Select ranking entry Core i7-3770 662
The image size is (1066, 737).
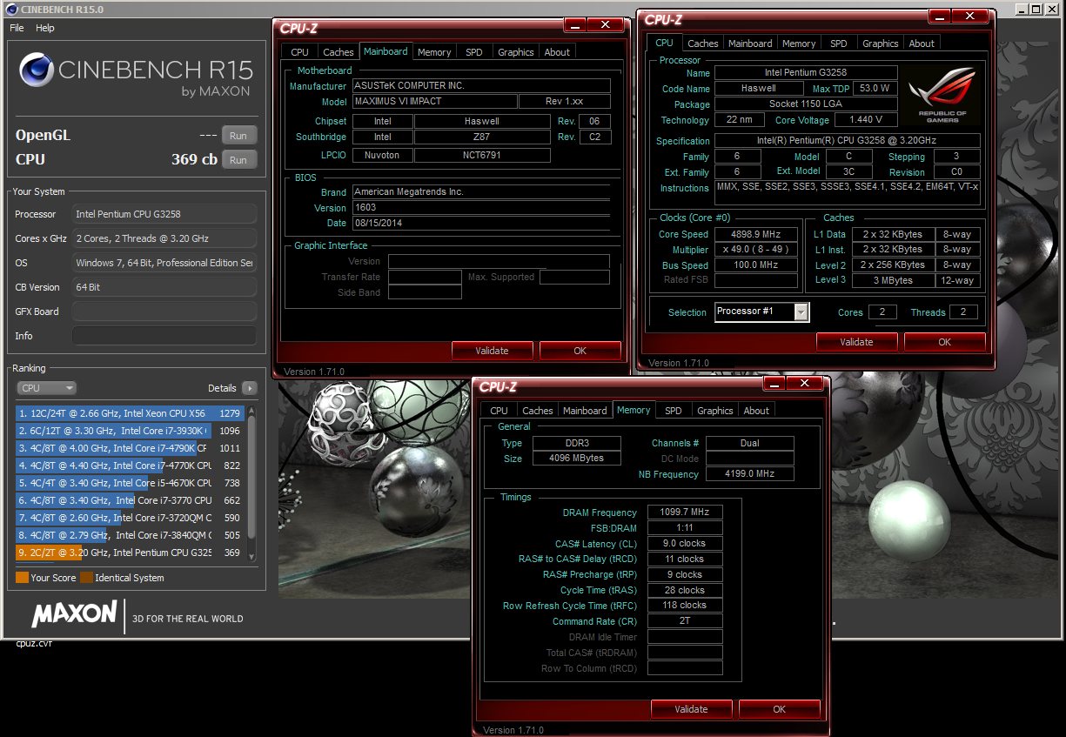pyautogui.click(x=131, y=500)
